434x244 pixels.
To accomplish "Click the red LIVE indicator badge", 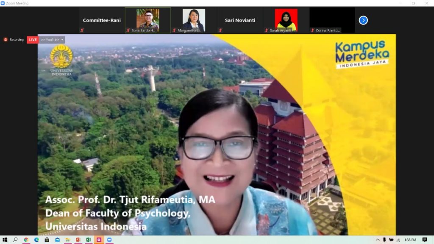I will [33, 40].
